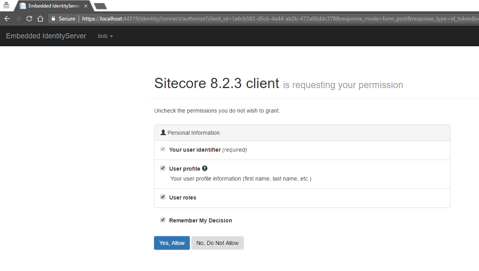This screenshot has width=479, height=271.
Task: Click the user profile information description text
Action: pos(241,179)
